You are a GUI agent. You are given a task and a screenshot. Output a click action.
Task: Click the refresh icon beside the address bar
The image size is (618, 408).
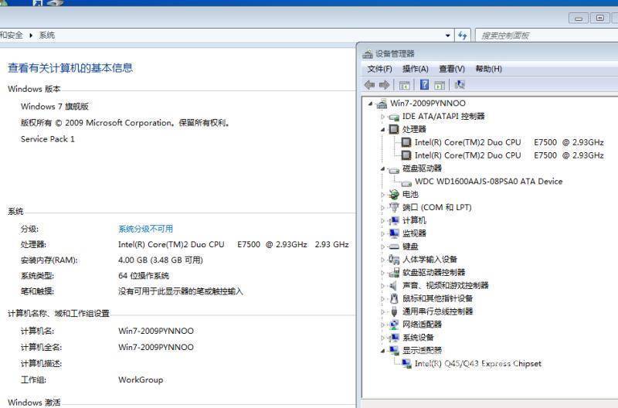click(462, 36)
